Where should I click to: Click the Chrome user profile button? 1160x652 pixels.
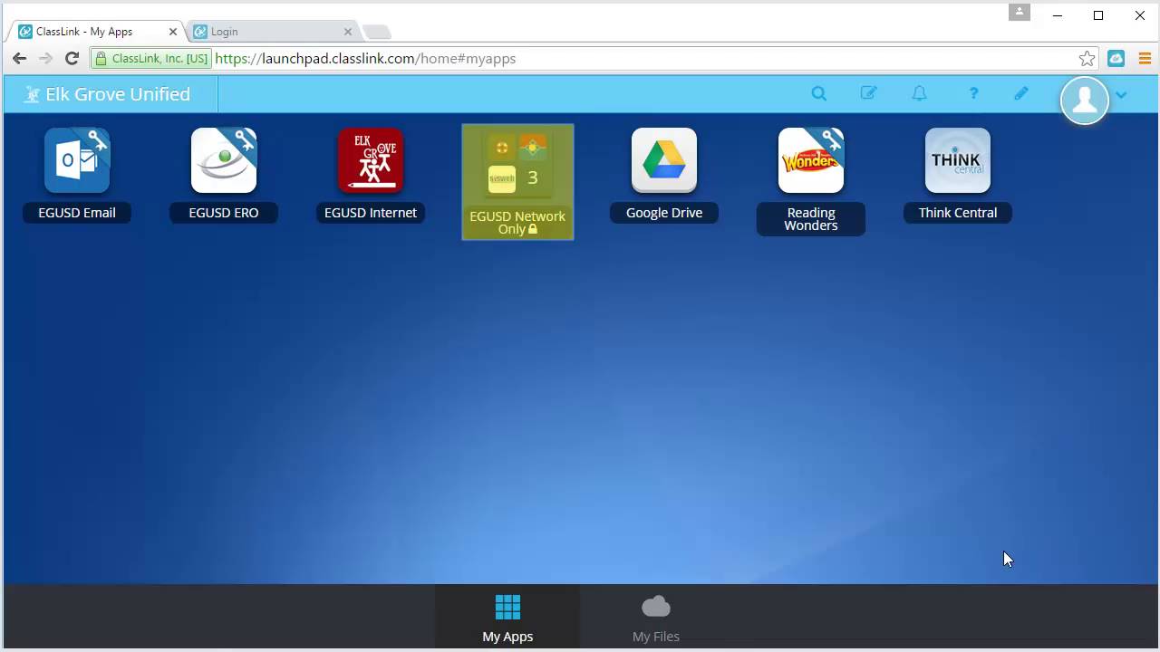click(x=1020, y=13)
